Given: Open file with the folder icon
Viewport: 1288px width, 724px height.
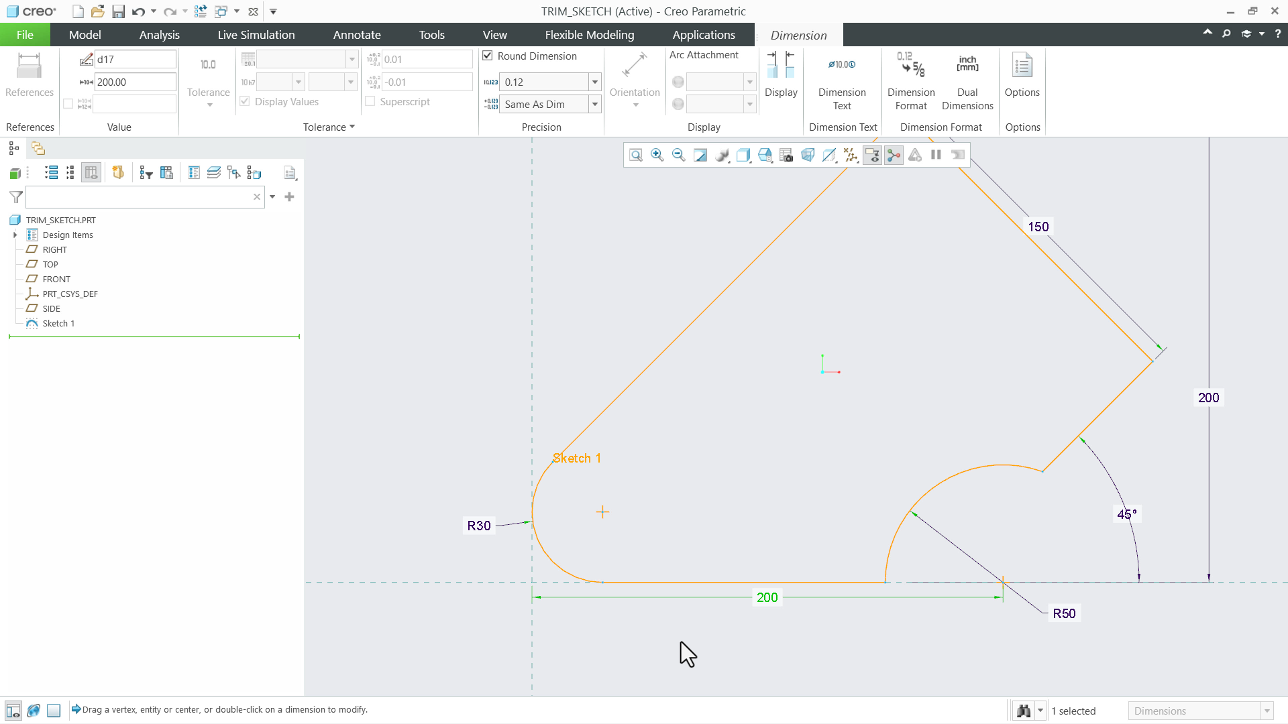Looking at the screenshot, I should pyautogui.click(x=98, y=11).
